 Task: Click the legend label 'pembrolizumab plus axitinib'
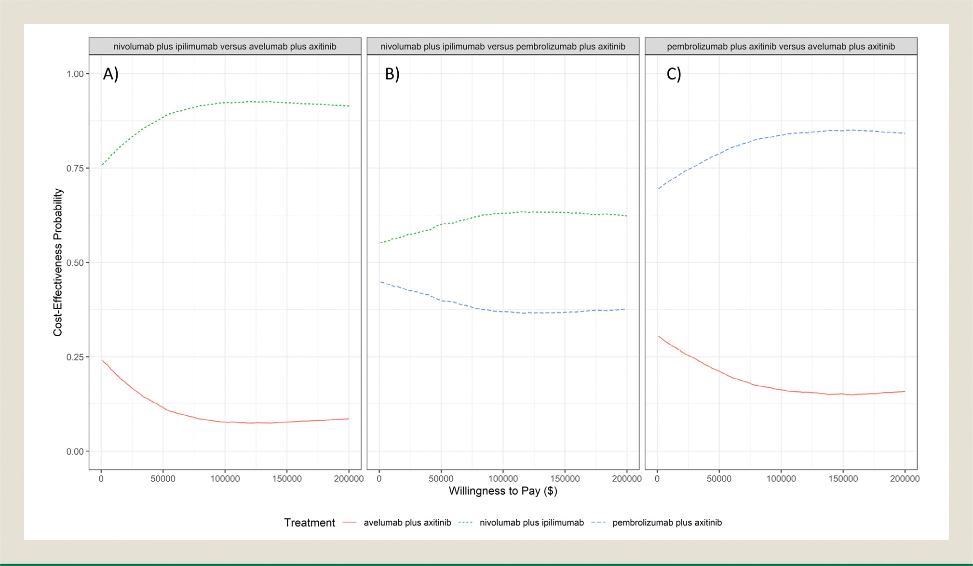coord(667,523)
